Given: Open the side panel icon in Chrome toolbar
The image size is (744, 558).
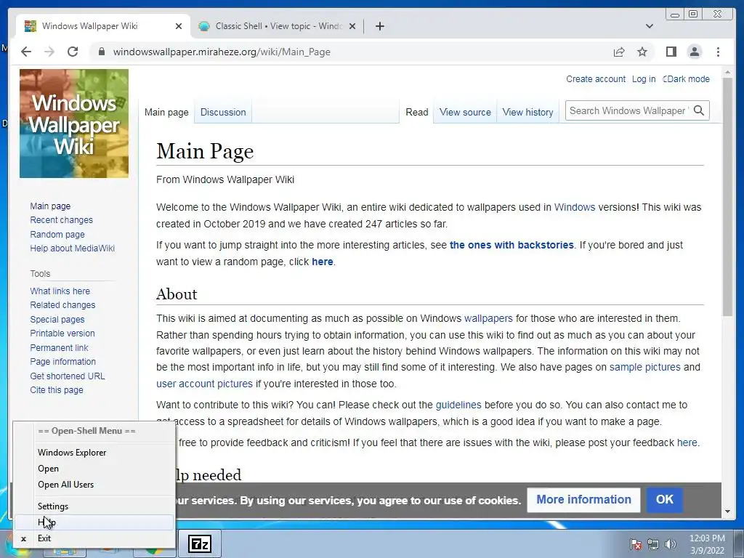Looking at the screenshot, I should (671, 52).
